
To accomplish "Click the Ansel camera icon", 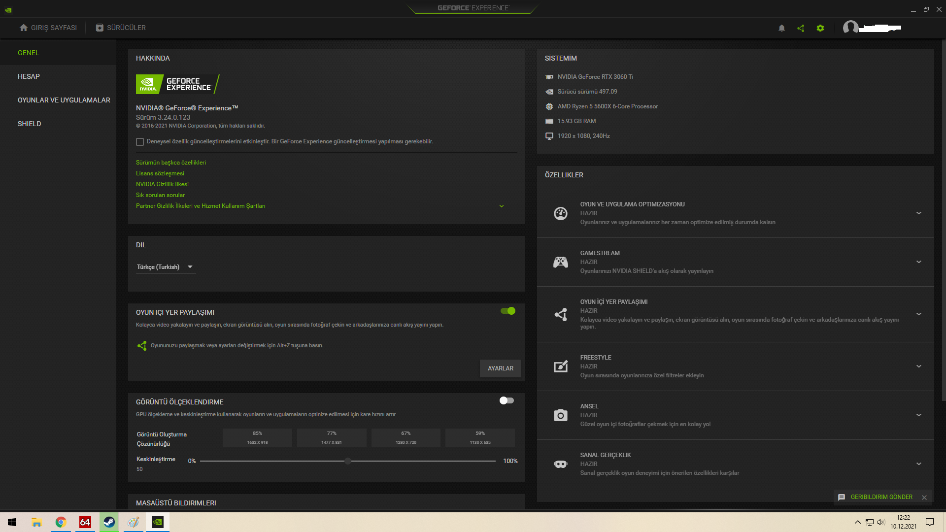I will [x=560, y=415].
